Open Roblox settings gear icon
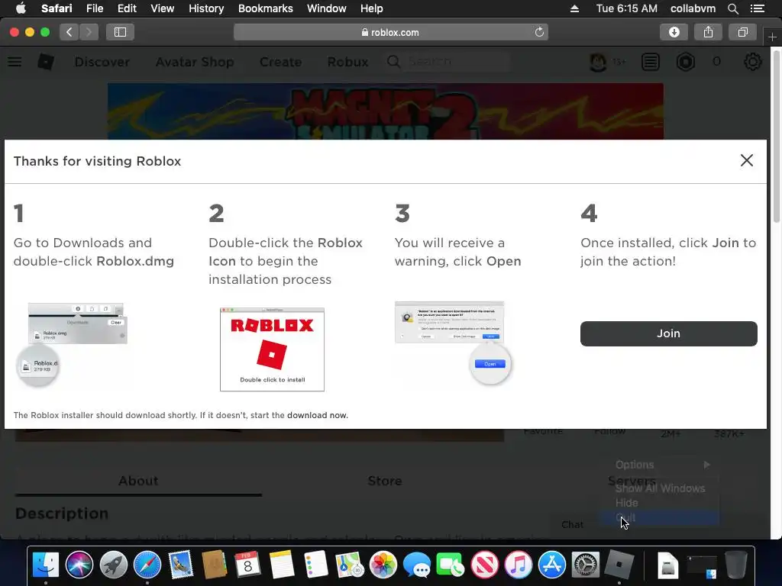The height and width of the screenshot is (586, 782). [x=752, y=63]
